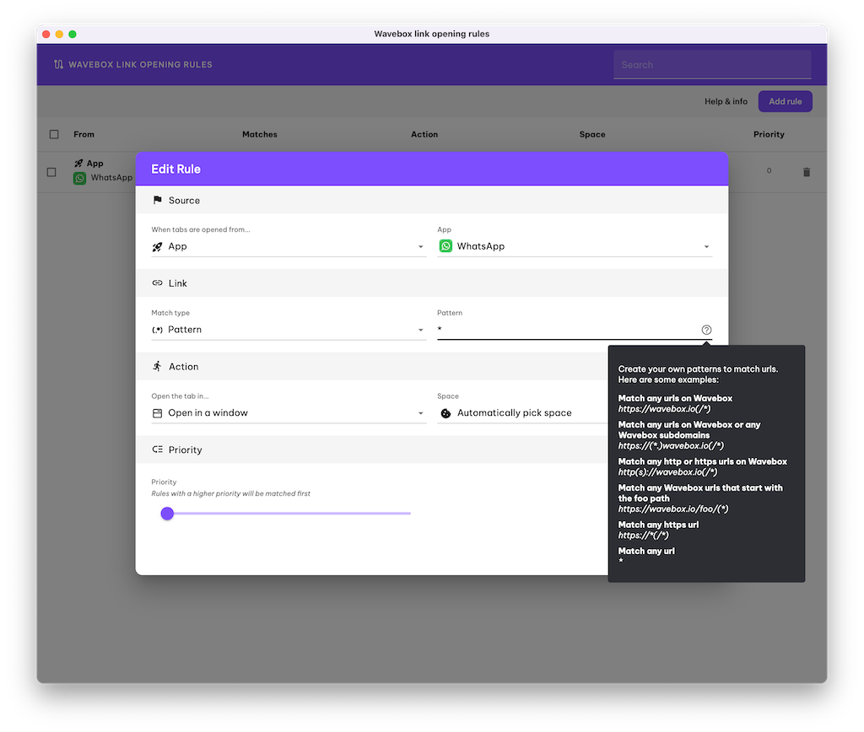
Task: Open the pattern help question icon
Action: point(706,330)
